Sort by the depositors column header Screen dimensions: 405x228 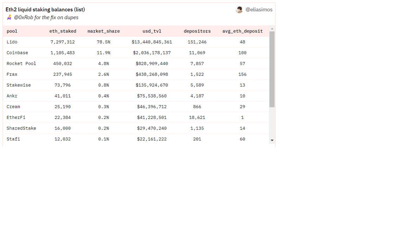pos(197,31)
